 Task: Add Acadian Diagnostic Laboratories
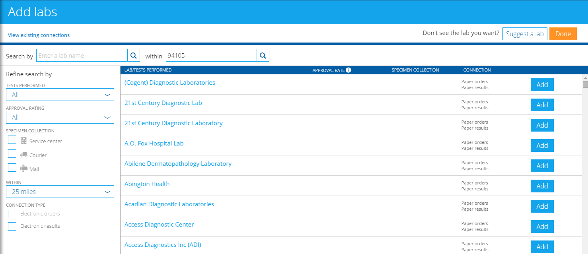click(x=542, y=206)
